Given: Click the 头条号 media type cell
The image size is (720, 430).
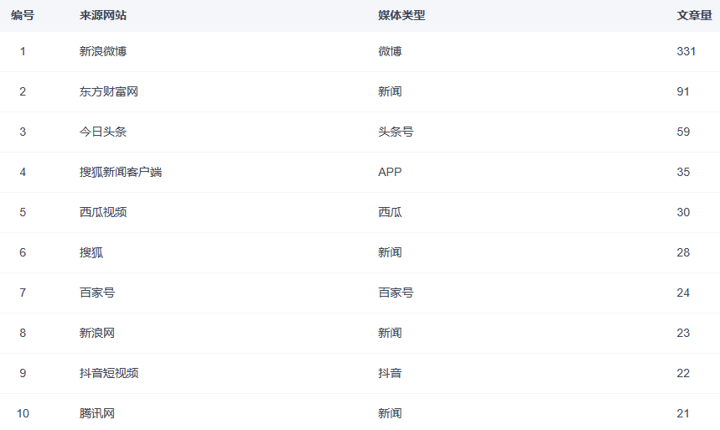Looking at the screenshot, I should 396,132.
